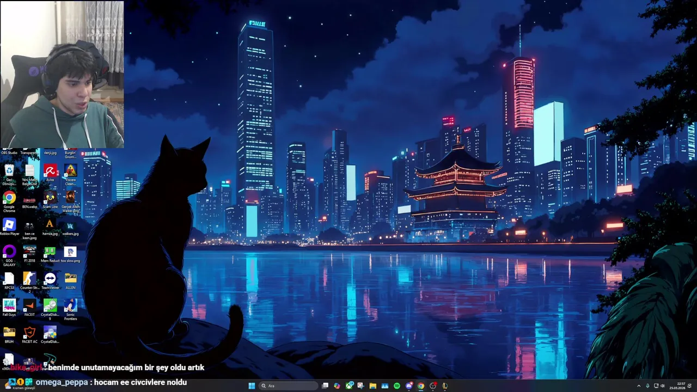697x392 pixels.
Task: Launch the Counter-Strike 2 shortcut
Action: point(29,282)
